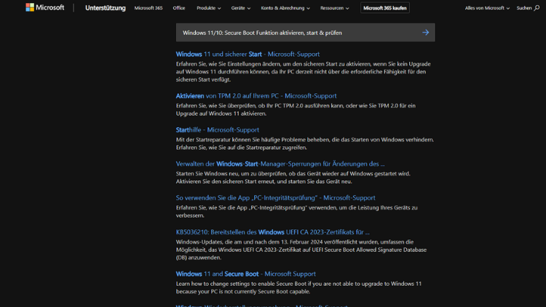
Task: Expand the Geräte dropdown
Action: pyautogui.click(x=241, y=8)
